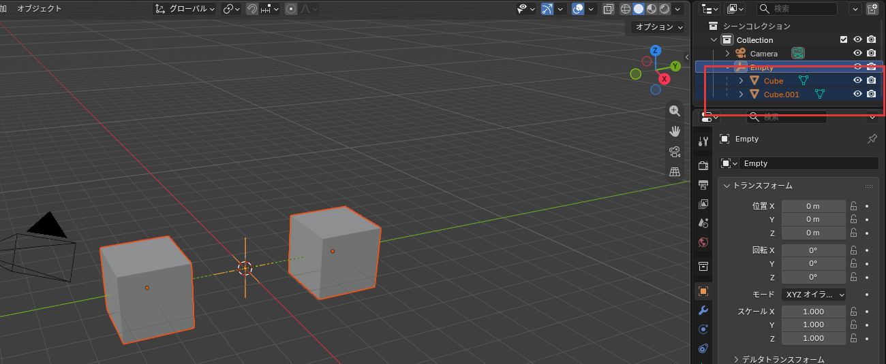The width and height of the screenshot is (886, 364).
Task: Hide Camera using its eye icon
Action: pos(858,53)
